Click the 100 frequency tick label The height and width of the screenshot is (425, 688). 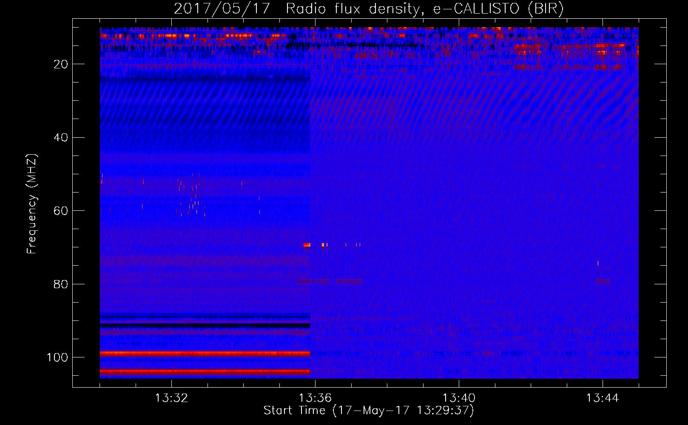57,357
